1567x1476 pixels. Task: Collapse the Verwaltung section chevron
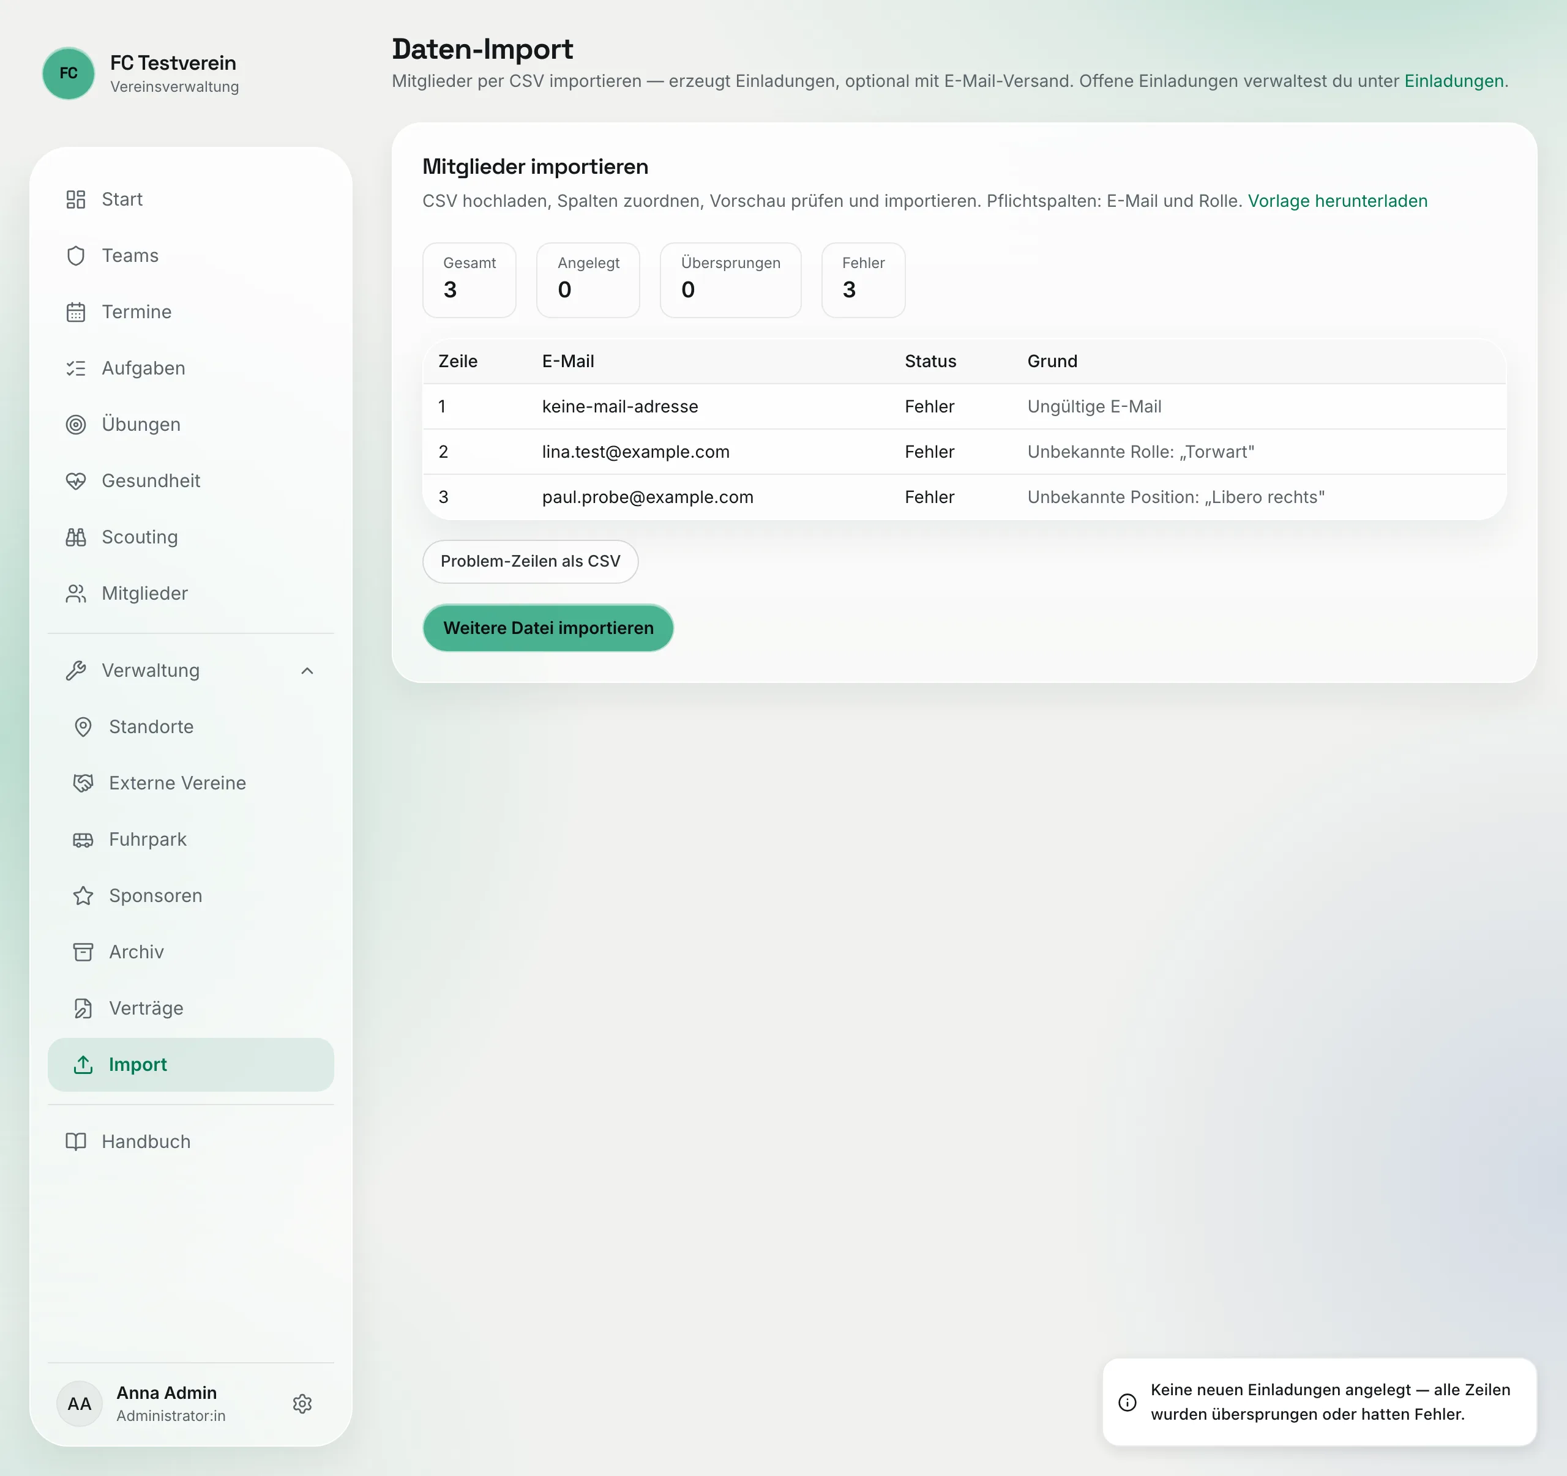(307, 671)
